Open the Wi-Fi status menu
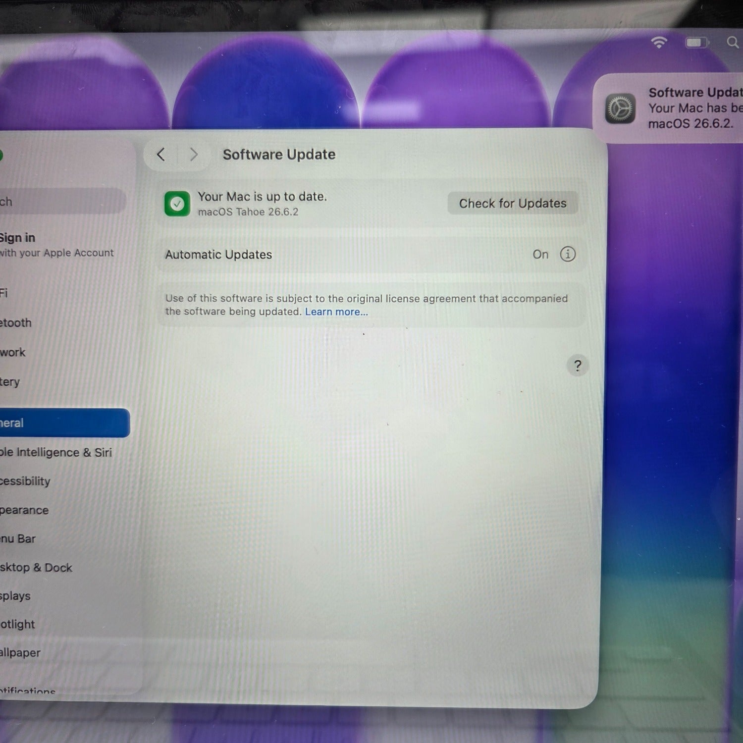The height and width of the screenshot is (743, 743). pyautogui.click(x=659, y=43)
